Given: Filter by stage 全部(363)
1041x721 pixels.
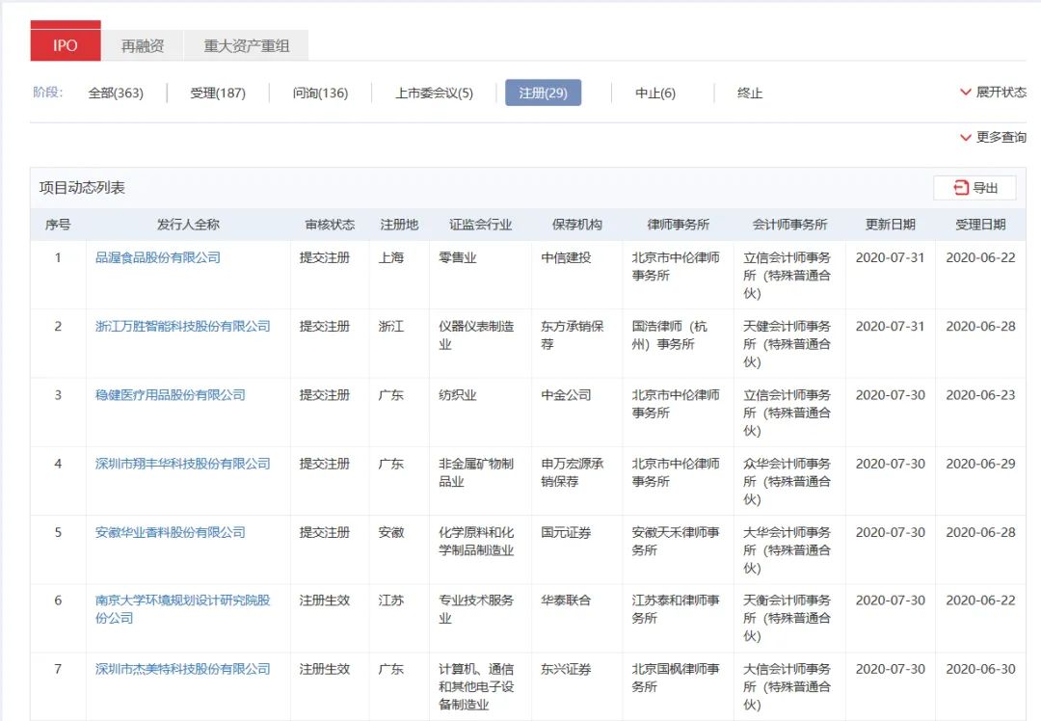Looking at the screenshot, I should (116, 93).
